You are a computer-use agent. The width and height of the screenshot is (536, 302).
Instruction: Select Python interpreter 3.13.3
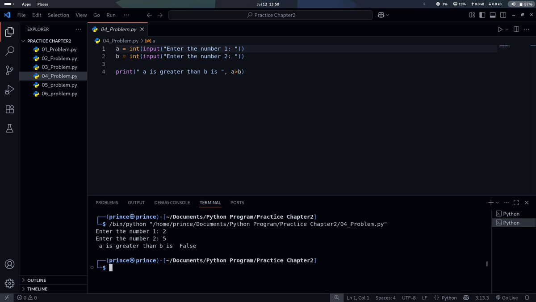[482, 298]
